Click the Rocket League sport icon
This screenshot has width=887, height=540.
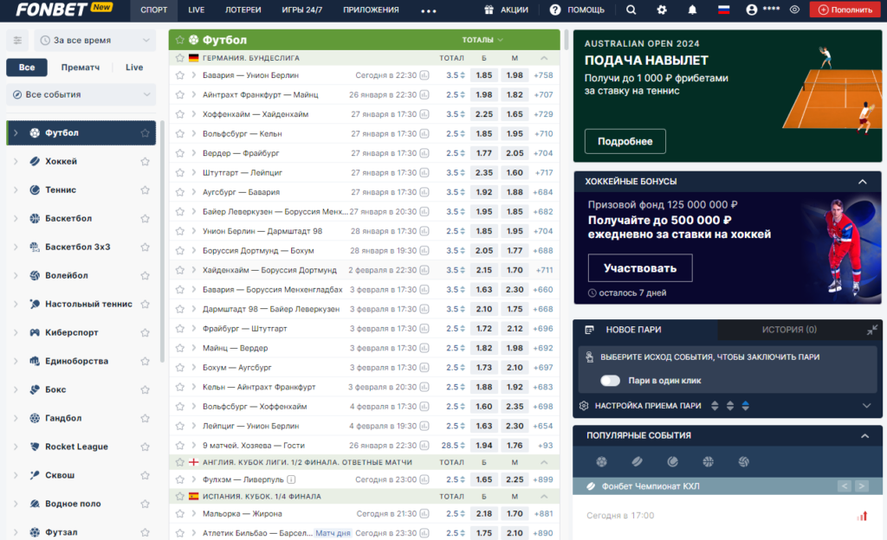(x=35, y=447)
